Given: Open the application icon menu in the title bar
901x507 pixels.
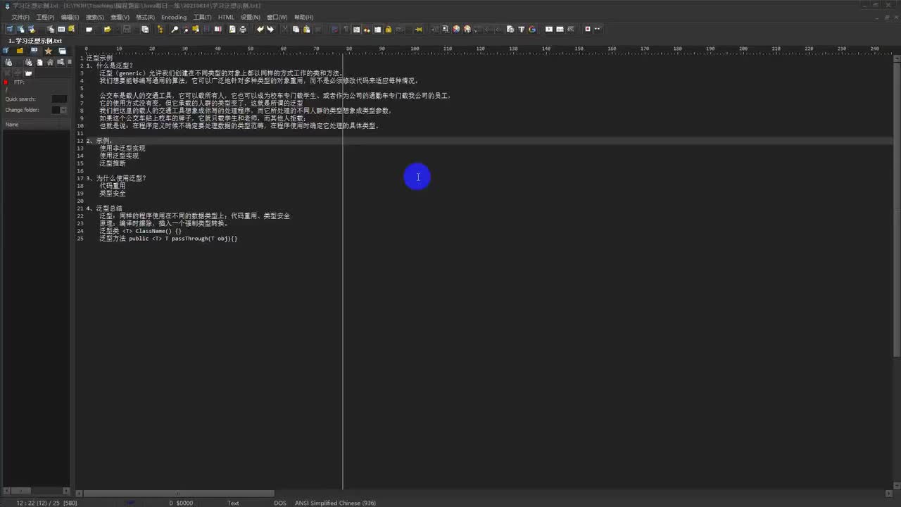Looking at the screenshot, I should pyautogui.click(x=6, y=6).
